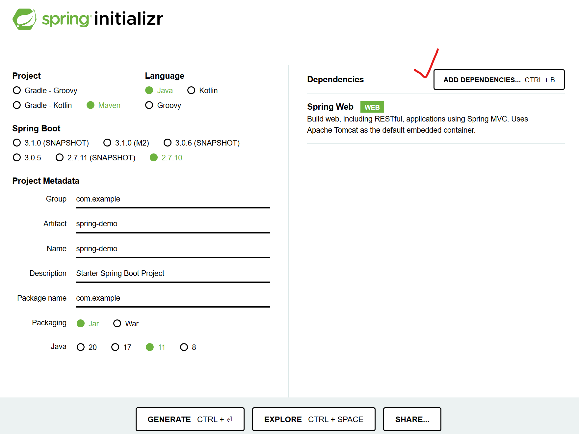Select Java version 8
The height and width of the screenshot is (434, 579).
tap(188, 347)
